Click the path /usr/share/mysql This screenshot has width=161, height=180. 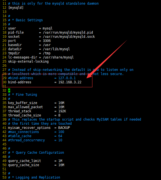[x=58, y=57]
